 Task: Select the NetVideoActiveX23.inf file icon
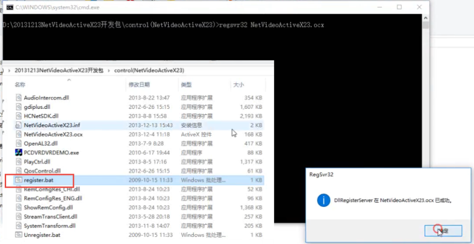click(18, 125)
